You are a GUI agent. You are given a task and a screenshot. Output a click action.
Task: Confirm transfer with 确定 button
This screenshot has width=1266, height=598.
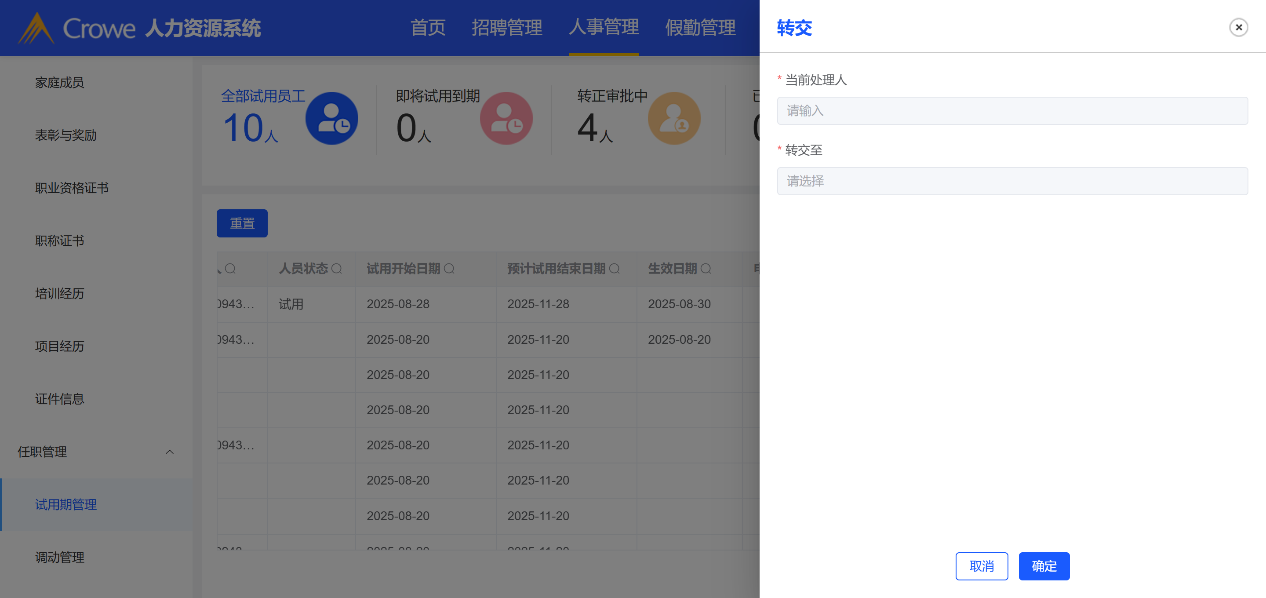coord(1044,566)
